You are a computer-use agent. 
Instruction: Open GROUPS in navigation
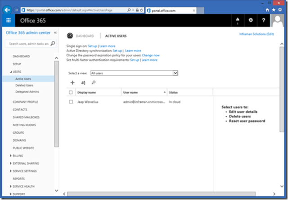(18, 133)
